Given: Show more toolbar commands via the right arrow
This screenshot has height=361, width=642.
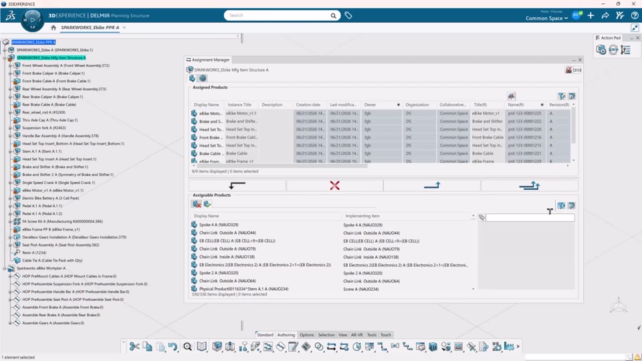Looking at the screenshot, I should [x=518, y=347].
